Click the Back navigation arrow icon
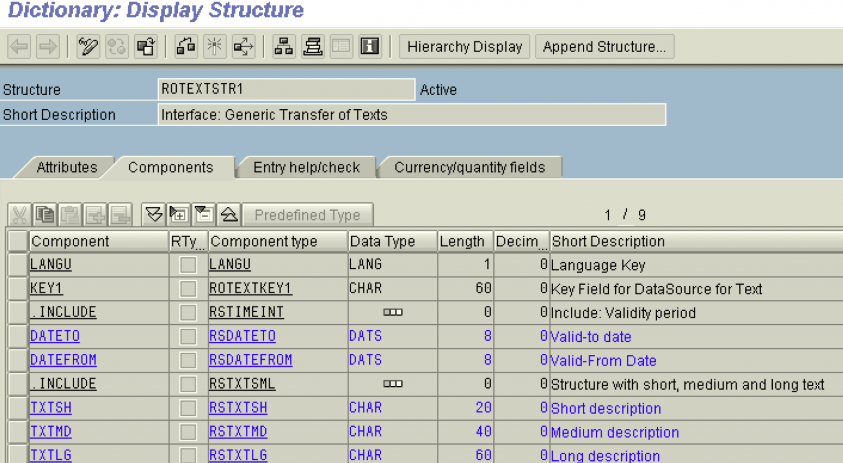The image size is (843, 463). point(19,47)
